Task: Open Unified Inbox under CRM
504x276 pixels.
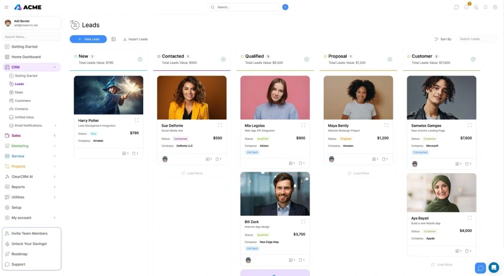Action: pos(24,117)
